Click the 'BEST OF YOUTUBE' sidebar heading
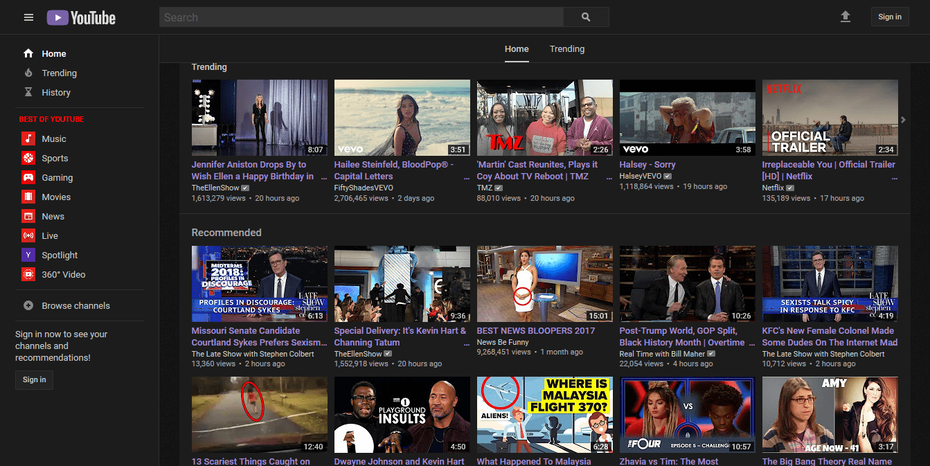The image size is (930, 466). point(51,119)
